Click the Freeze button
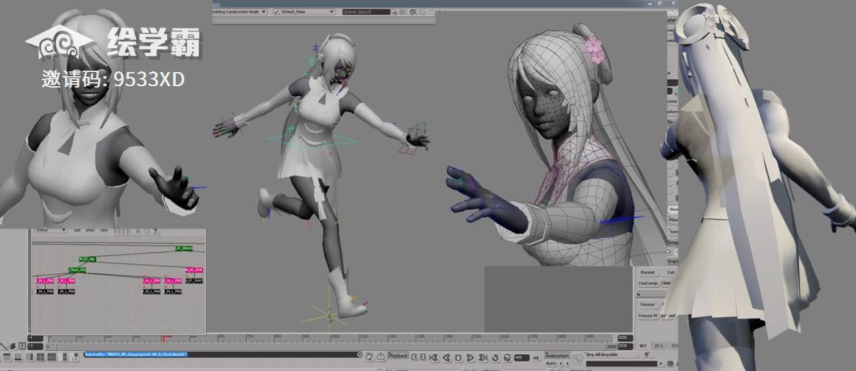Image resolution: width=856 pixels, height=371 pixels. (647, 305)
